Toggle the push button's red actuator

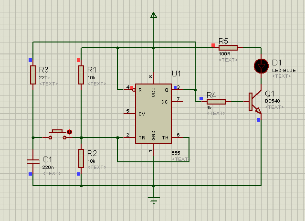click(x=69, y=132)
